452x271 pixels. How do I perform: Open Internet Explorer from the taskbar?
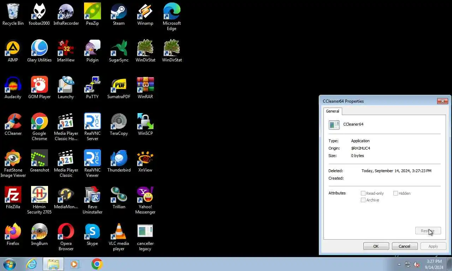(31, 264)
